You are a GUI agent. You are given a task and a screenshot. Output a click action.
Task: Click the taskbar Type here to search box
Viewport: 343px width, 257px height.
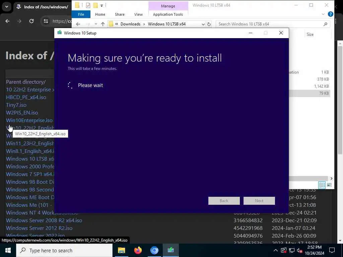tap(64, 250)
